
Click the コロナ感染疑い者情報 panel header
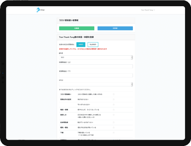pyautogui.click(x=69, y=20)
